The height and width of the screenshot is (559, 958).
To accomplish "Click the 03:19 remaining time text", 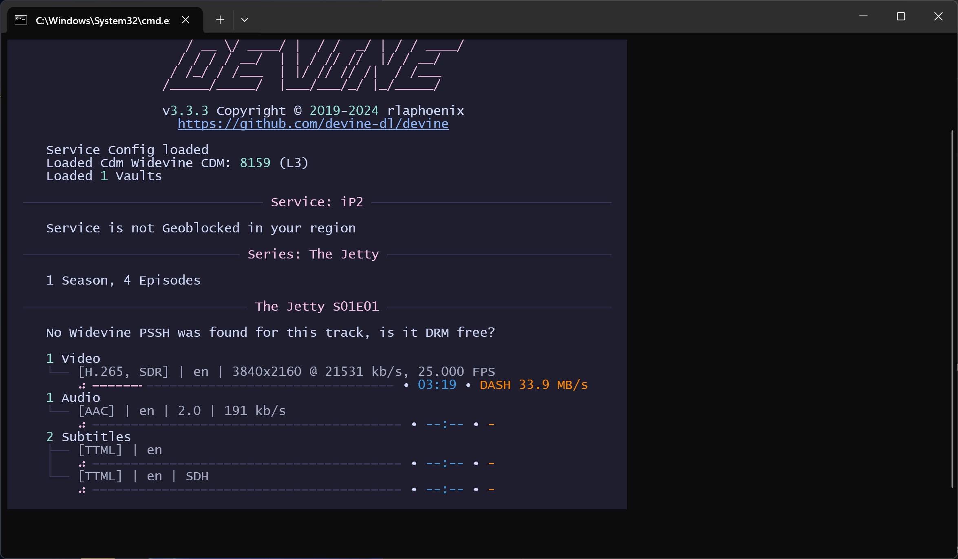I will pyautogui.click(x=437, y=385).
